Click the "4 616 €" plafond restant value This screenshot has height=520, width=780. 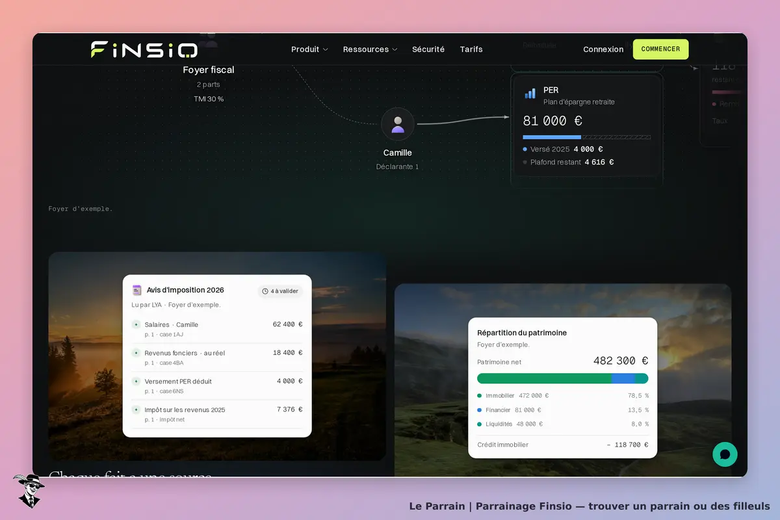coord(599,162)
